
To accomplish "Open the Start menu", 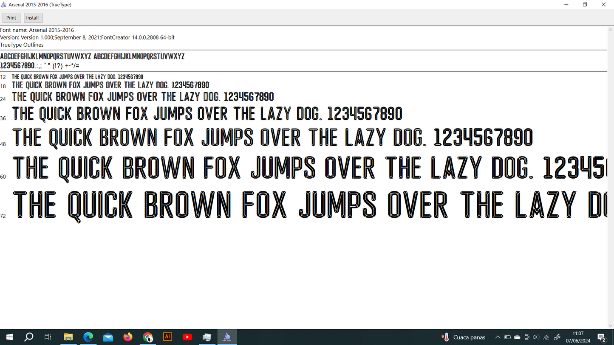I will (9, 337).
